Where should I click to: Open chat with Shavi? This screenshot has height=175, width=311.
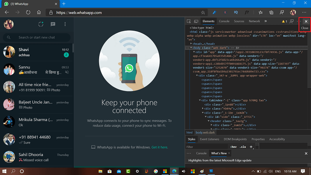point(37,52)
